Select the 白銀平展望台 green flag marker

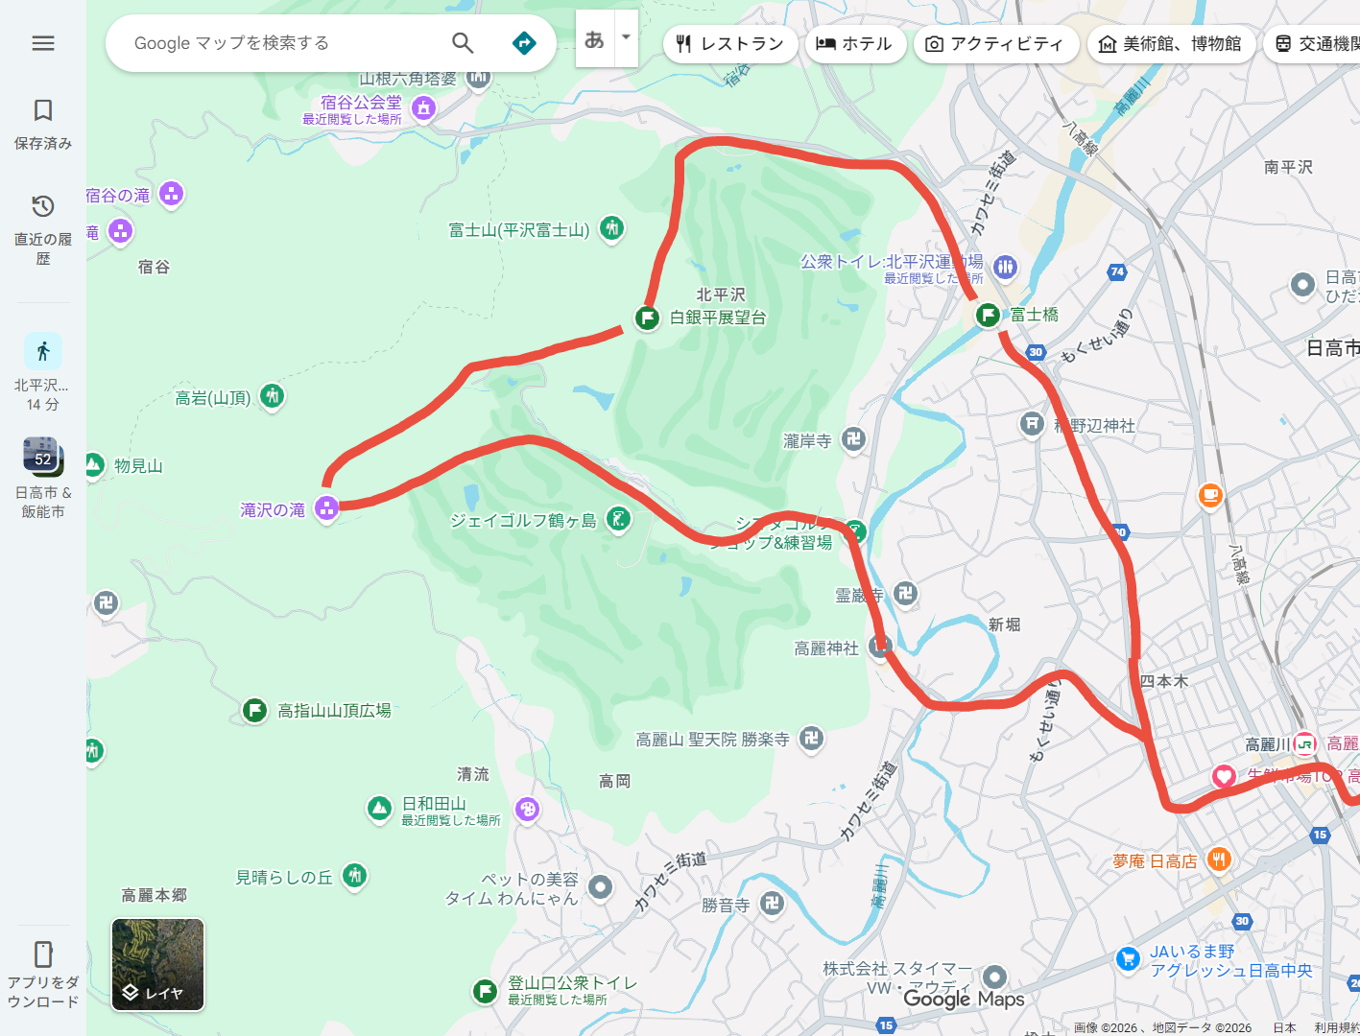pyautogui.click(x=647, y=318)
